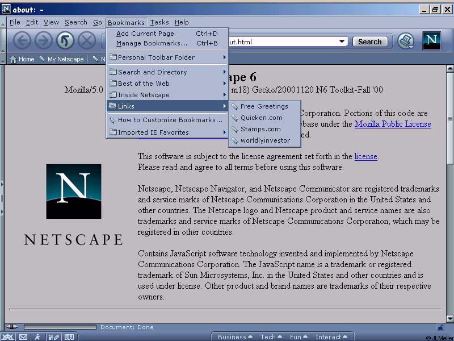454x341 pixels.
Task: Open the Help menu
Action: [x=182, y=22]
